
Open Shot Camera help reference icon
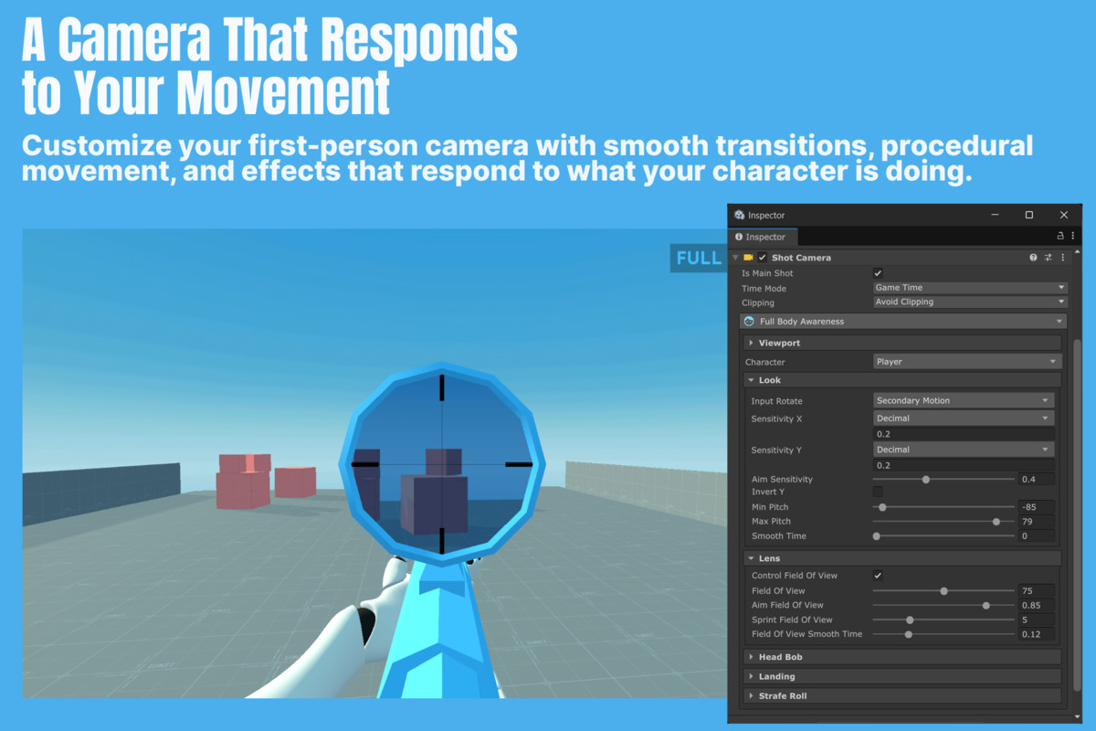pyautogui.click(x=1033, y=258)
